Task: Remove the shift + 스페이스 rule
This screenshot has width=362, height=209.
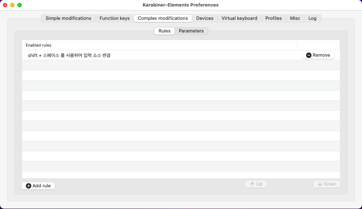Action: 318,55
